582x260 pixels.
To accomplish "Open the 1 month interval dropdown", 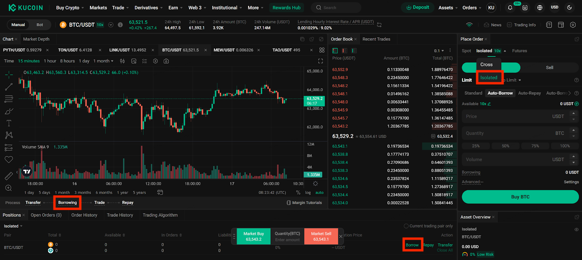I will [103, 61].
